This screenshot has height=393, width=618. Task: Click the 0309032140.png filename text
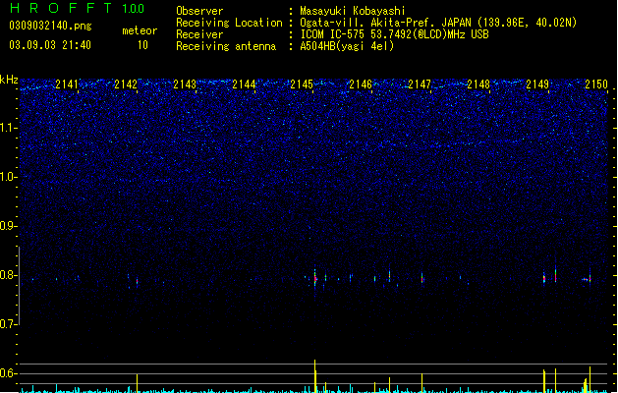click(50, 26)
